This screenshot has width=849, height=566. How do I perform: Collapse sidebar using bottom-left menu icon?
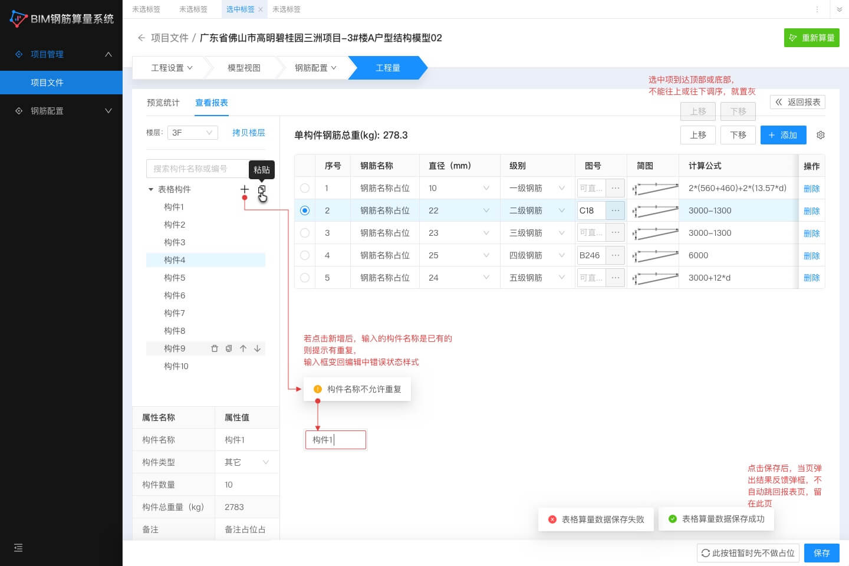click(x=18, y=548)
